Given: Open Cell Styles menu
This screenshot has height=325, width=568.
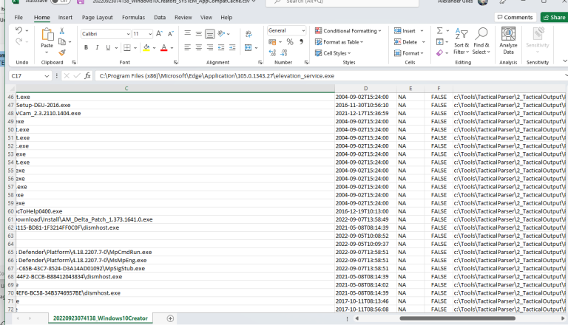Looking at the screenshot, I should [x=333, y=53].
